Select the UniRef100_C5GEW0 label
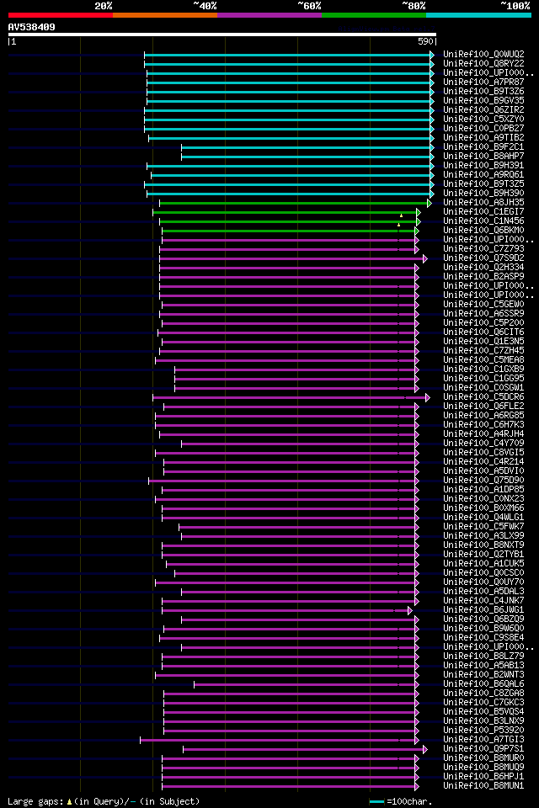The image size is (539, 808). click(x=483, y=305)
